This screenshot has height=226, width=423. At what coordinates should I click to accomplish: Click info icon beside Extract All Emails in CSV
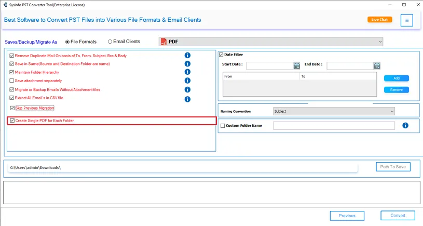tap(187, 99)
